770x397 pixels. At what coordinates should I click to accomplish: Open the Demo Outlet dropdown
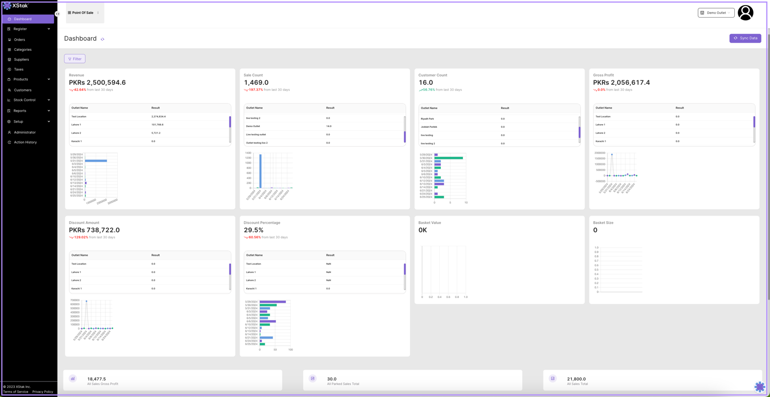tap(716, 13)
